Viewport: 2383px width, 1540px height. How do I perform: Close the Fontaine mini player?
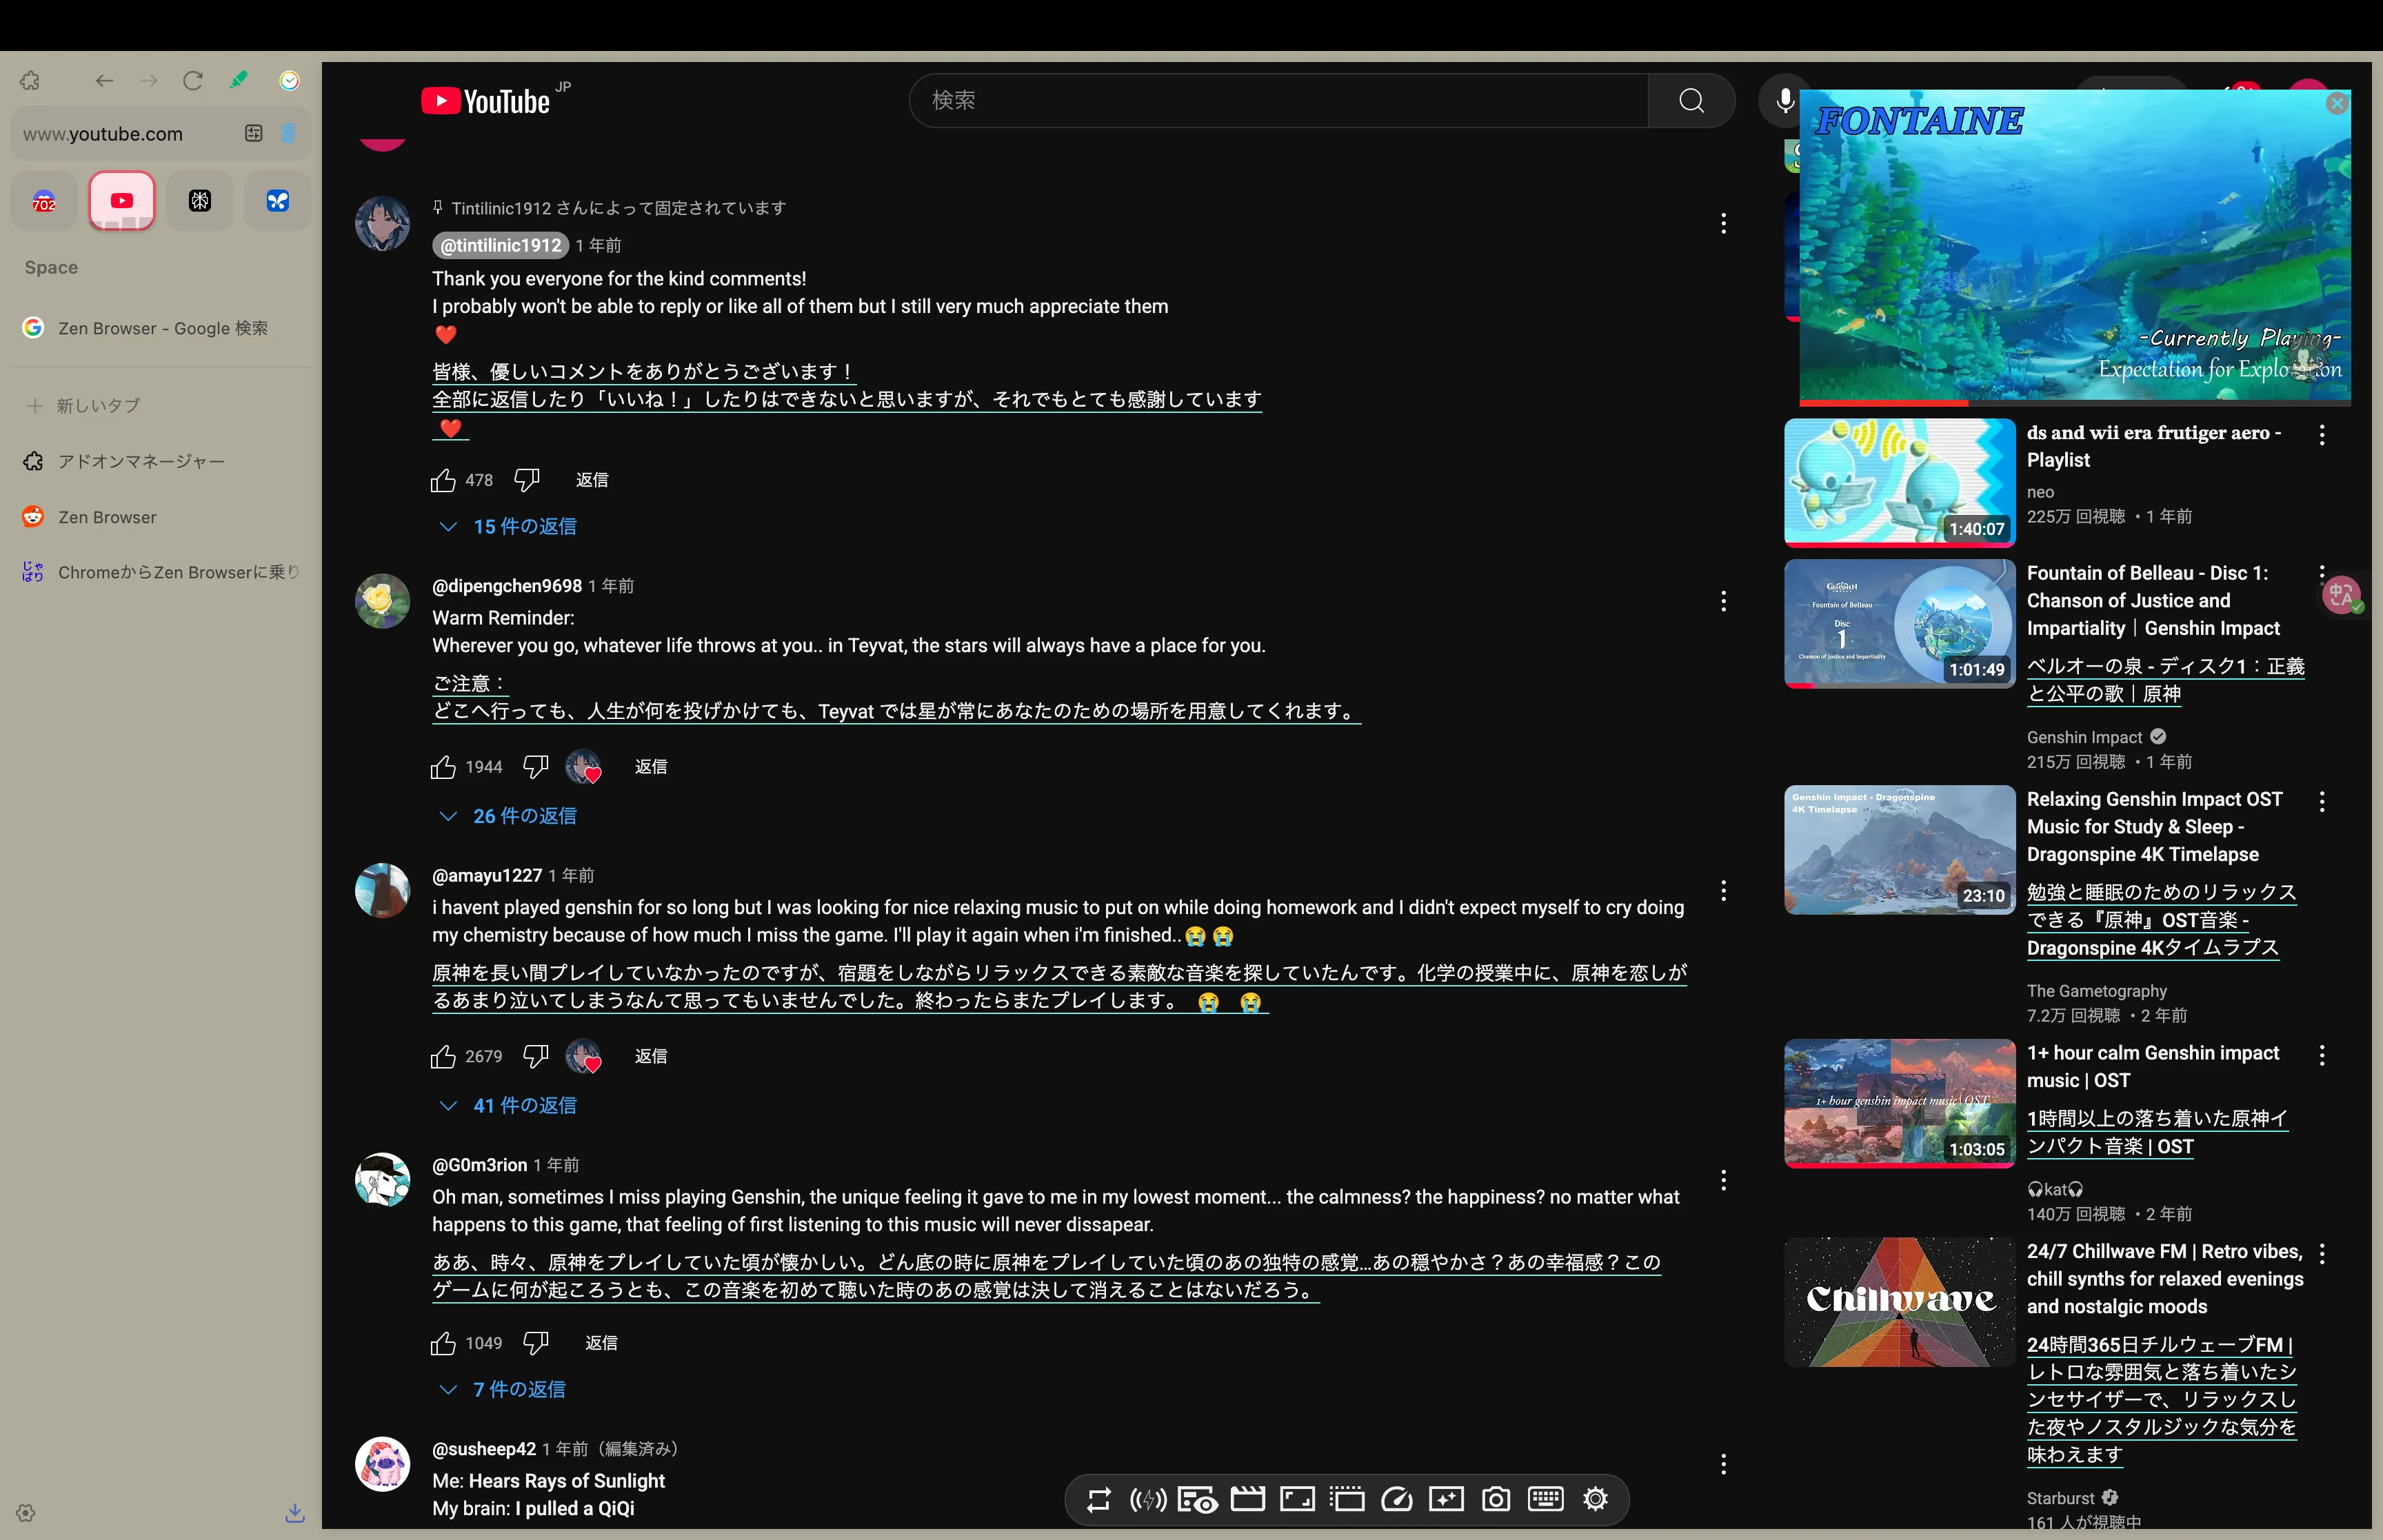pyautogui.click(x=2337, y=104)
